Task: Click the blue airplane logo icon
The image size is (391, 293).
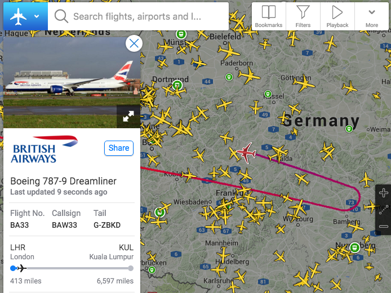Action: click(x=18, y=16)
